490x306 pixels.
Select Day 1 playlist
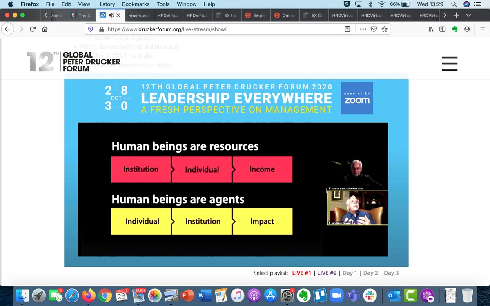click(x=350, y=273)
